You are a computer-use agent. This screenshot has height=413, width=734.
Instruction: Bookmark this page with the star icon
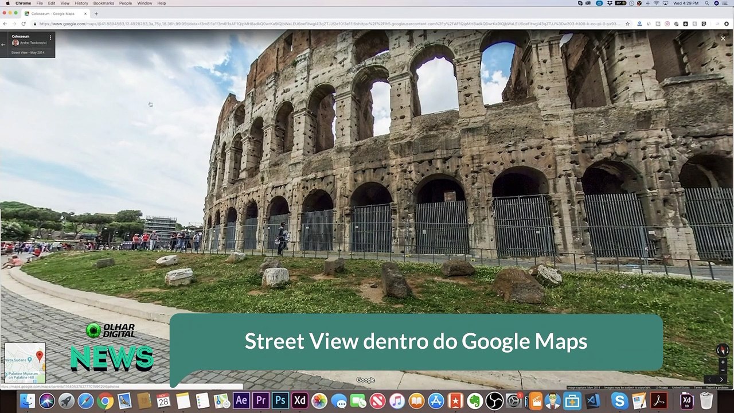(x=627, y=24)
